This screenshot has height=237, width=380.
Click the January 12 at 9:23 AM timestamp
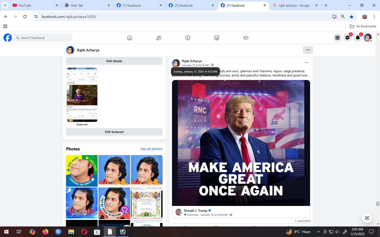[195, 65]
